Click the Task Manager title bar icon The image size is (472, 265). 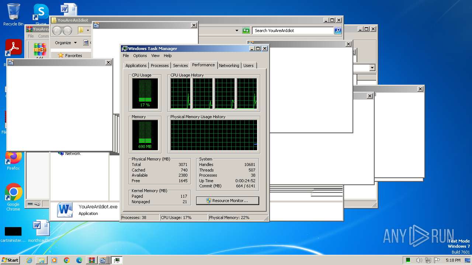(x=125, y=49)
